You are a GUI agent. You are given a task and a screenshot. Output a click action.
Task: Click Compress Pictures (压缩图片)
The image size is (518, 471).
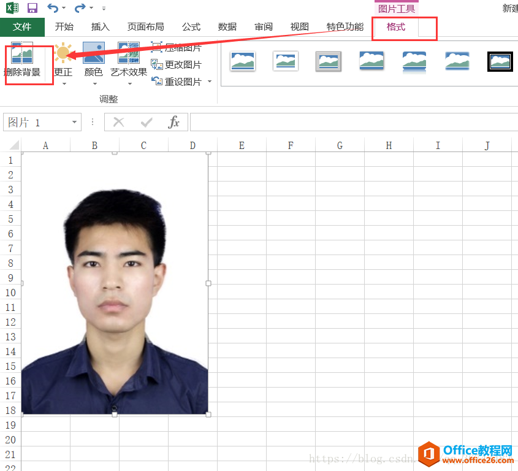coord(176,48)
